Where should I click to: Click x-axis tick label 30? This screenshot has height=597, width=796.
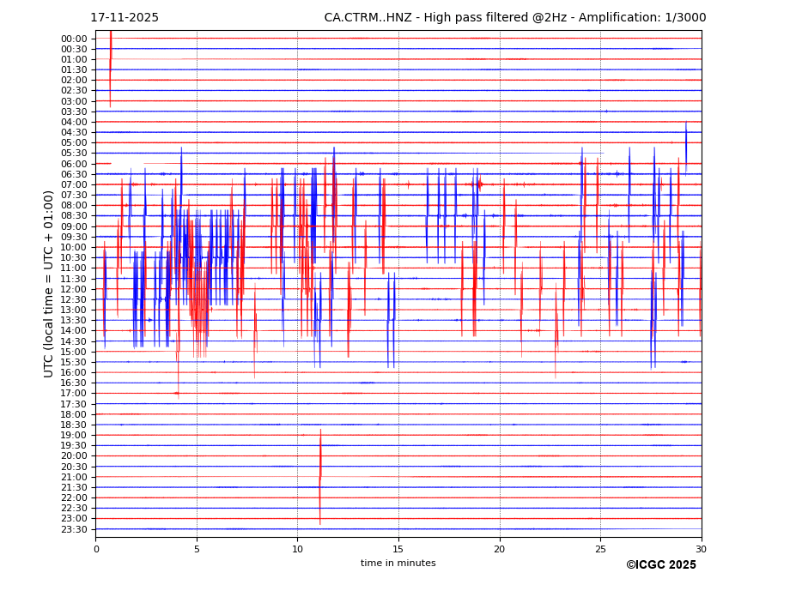pyautogui.click(x=701, y=549)
